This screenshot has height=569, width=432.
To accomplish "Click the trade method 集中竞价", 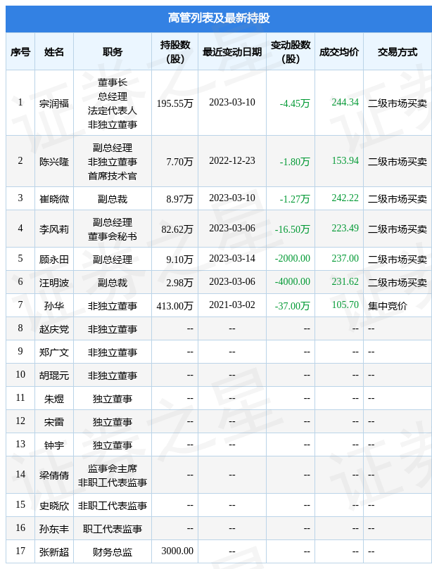I will pyautogui.click(x=388, y=305).
